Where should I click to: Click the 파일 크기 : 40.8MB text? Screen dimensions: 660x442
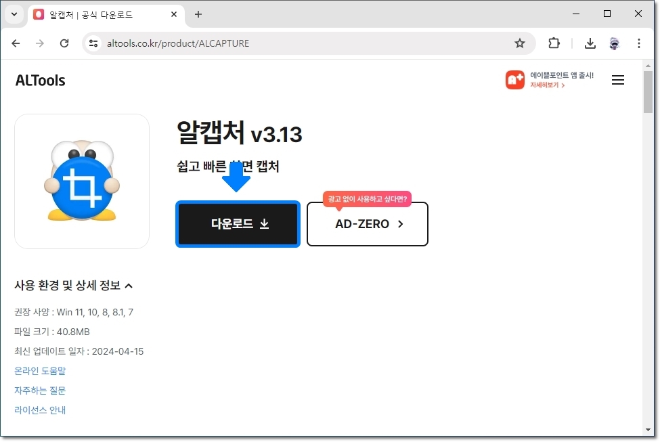52,332
